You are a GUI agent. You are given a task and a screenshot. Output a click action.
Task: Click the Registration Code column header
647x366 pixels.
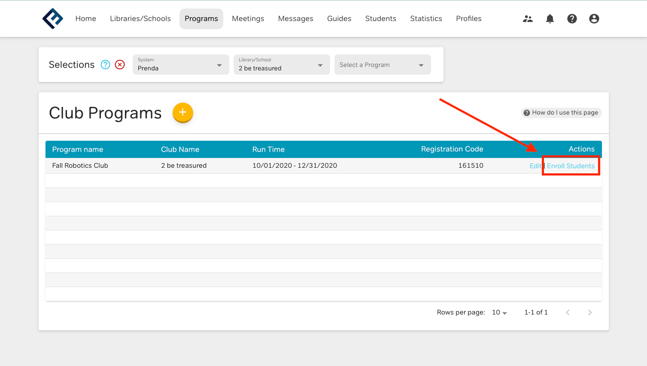click(452, 149)
